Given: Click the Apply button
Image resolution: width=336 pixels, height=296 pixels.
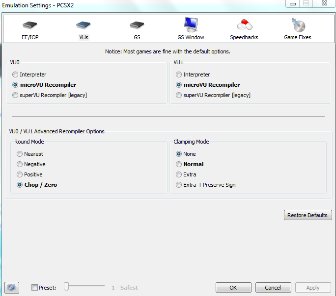Looking at the screenshot, I should [x=313, y=288].
